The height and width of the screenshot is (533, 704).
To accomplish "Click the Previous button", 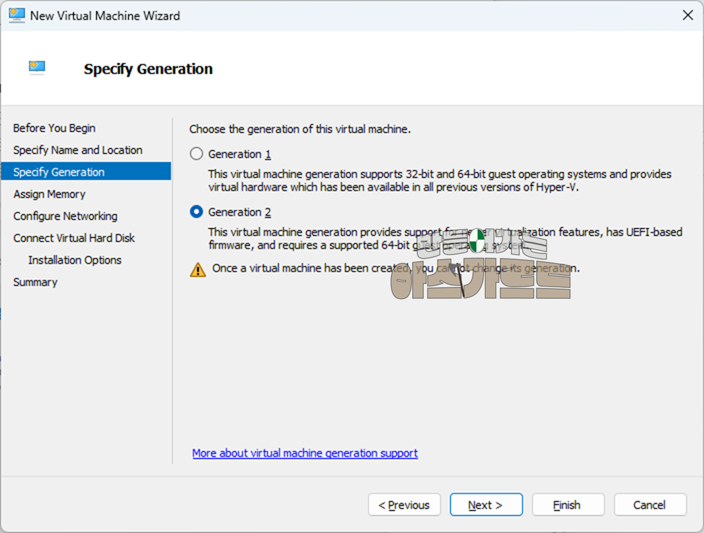I will tap(404, 505).
